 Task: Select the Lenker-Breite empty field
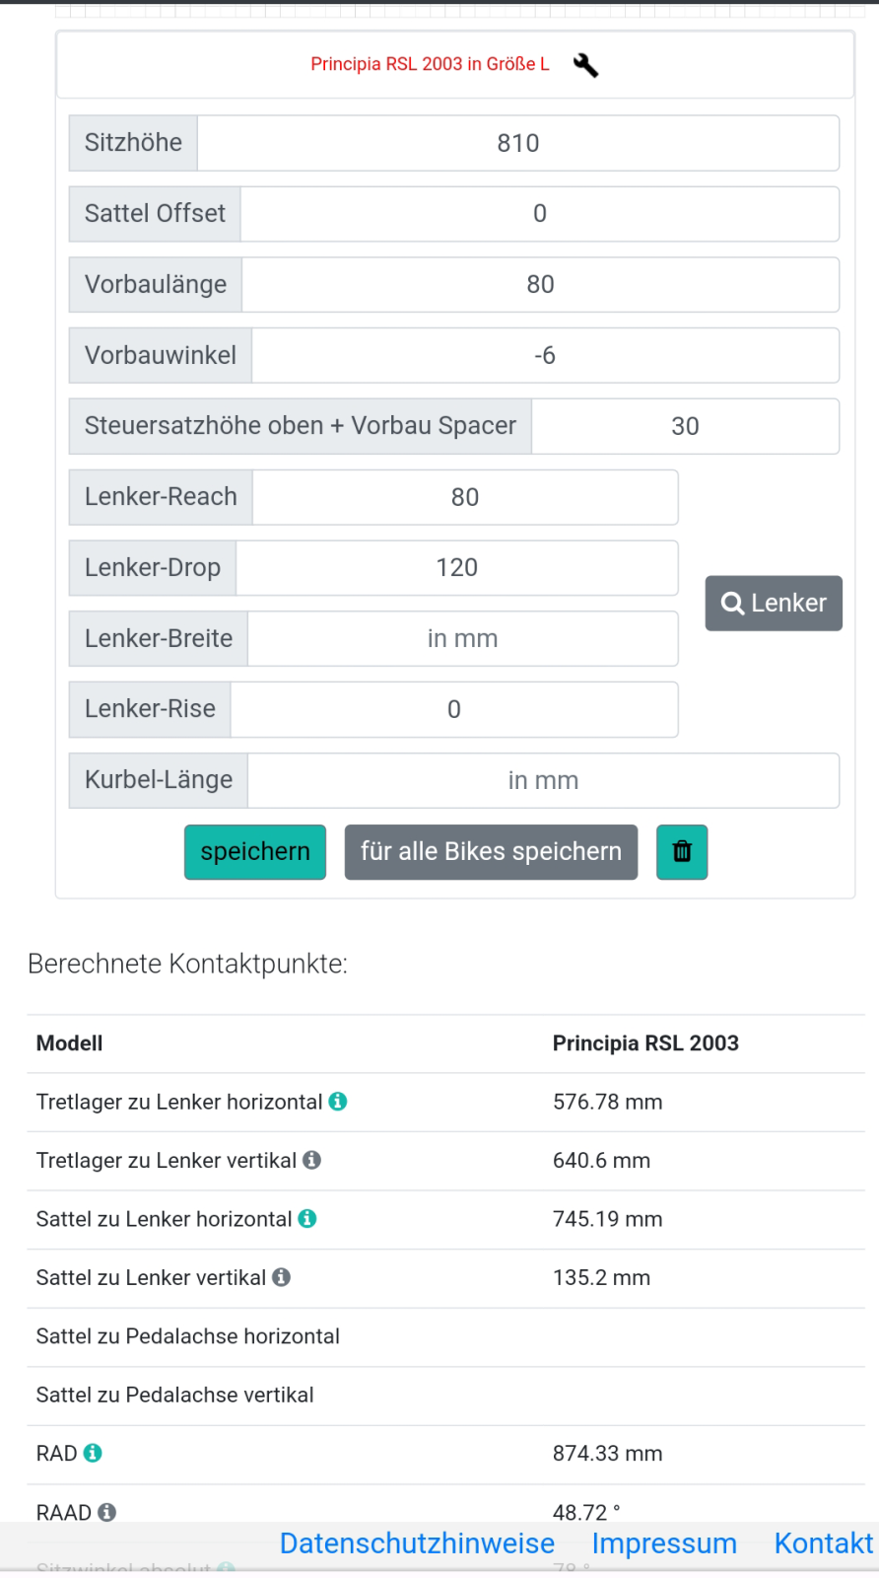pyautogui.click(x=462, y=639)
